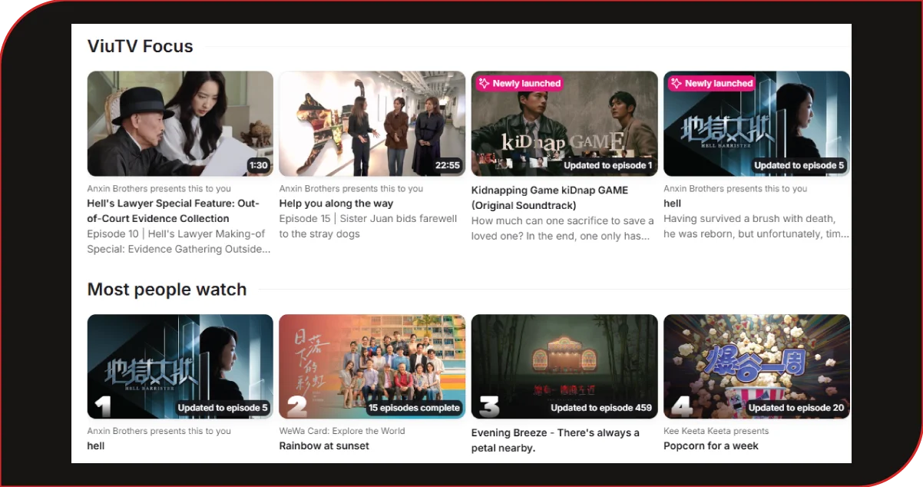Click the Newly launched badge on Hell Barrister
Image resolution: width=923 pixels, height=487 pixels.
(x=712, y=83)
